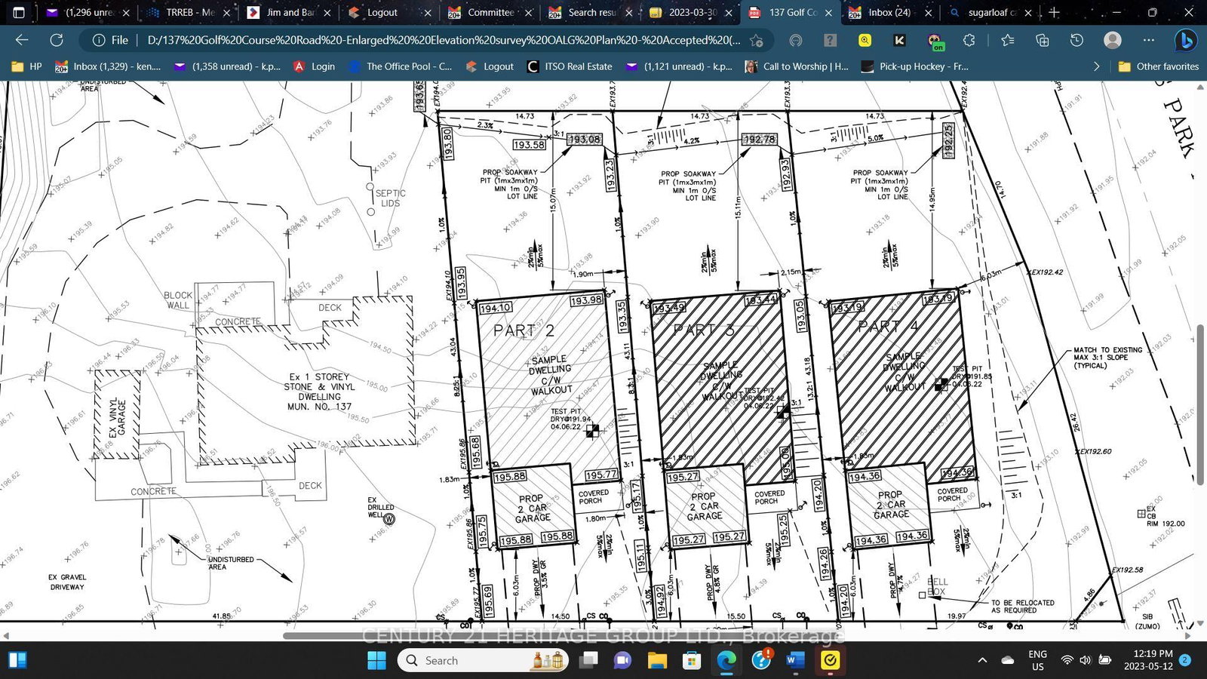Open the globe app with alert badge
Image resolution: width=1207 pixels, height=679 pixels.
pos(762,660)
